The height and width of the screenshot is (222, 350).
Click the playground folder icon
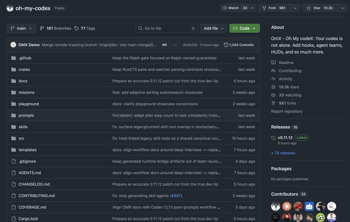[13, 104]
